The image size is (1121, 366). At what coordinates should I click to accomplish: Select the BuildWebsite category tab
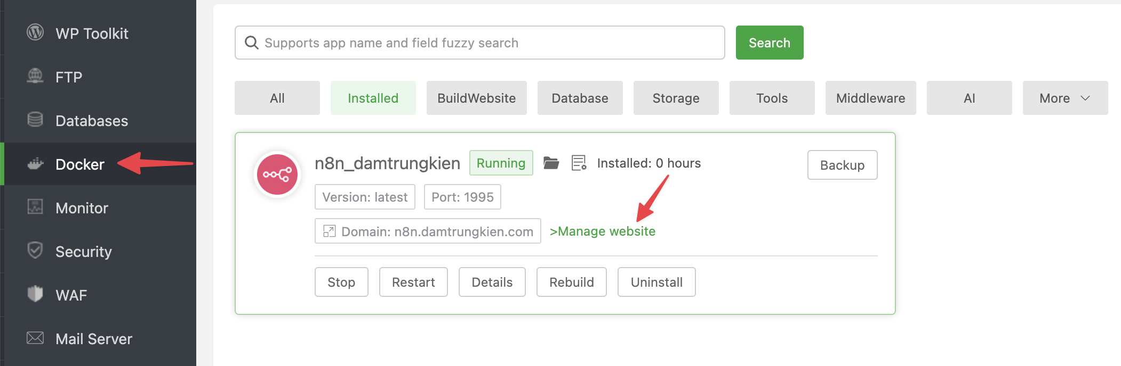(477, 98)
